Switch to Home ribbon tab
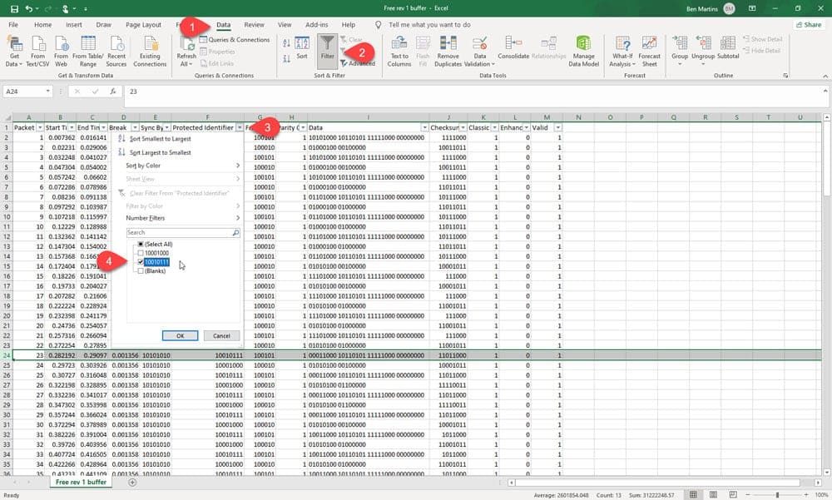Image resolution: width=832 pixels, height=500 pixels. (x=43, y=25)
